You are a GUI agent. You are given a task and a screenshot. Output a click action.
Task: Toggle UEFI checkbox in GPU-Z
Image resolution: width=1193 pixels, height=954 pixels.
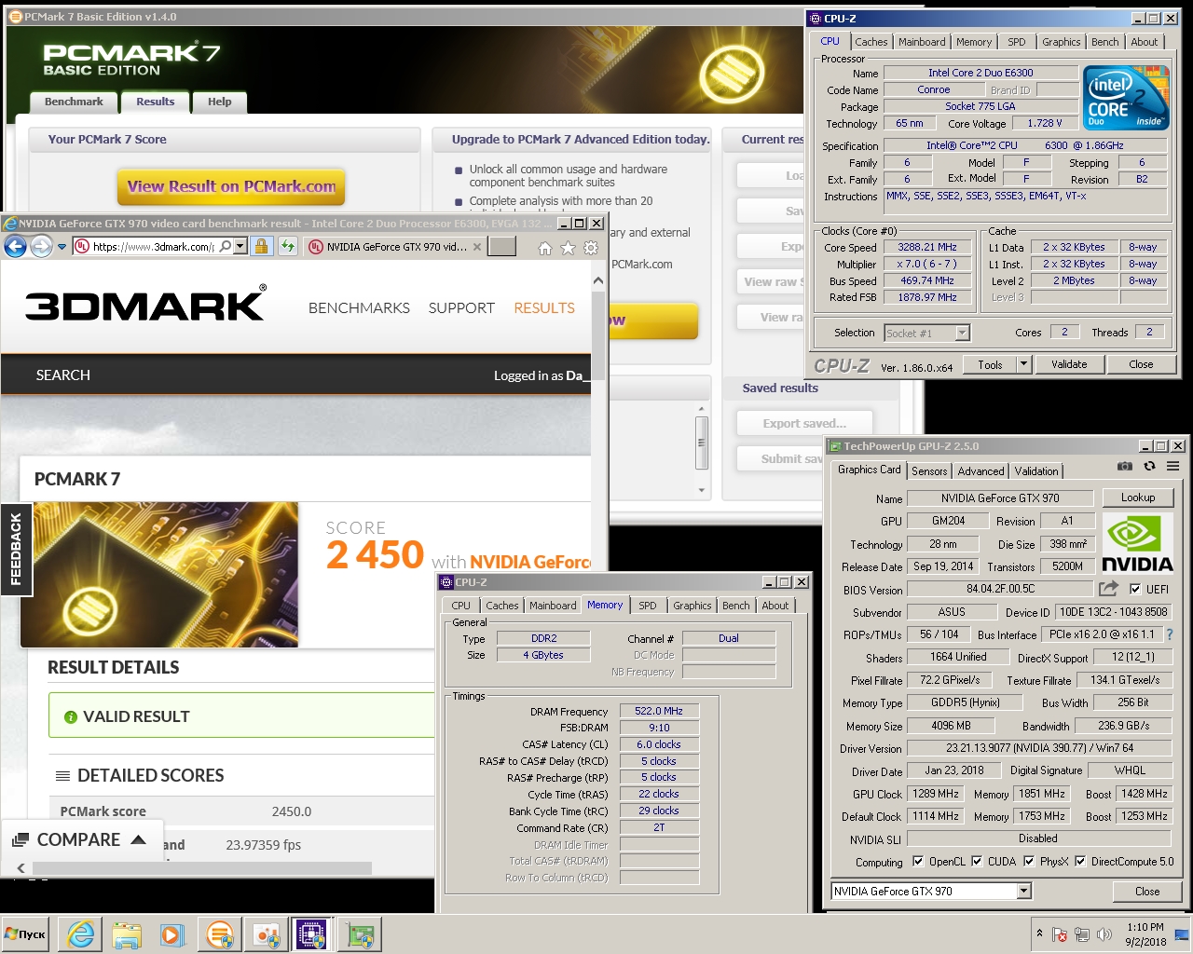tap(1134, 589)
